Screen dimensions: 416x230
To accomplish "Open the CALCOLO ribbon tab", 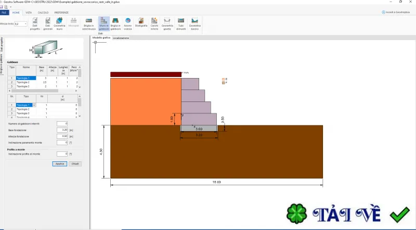I will 43,12.
